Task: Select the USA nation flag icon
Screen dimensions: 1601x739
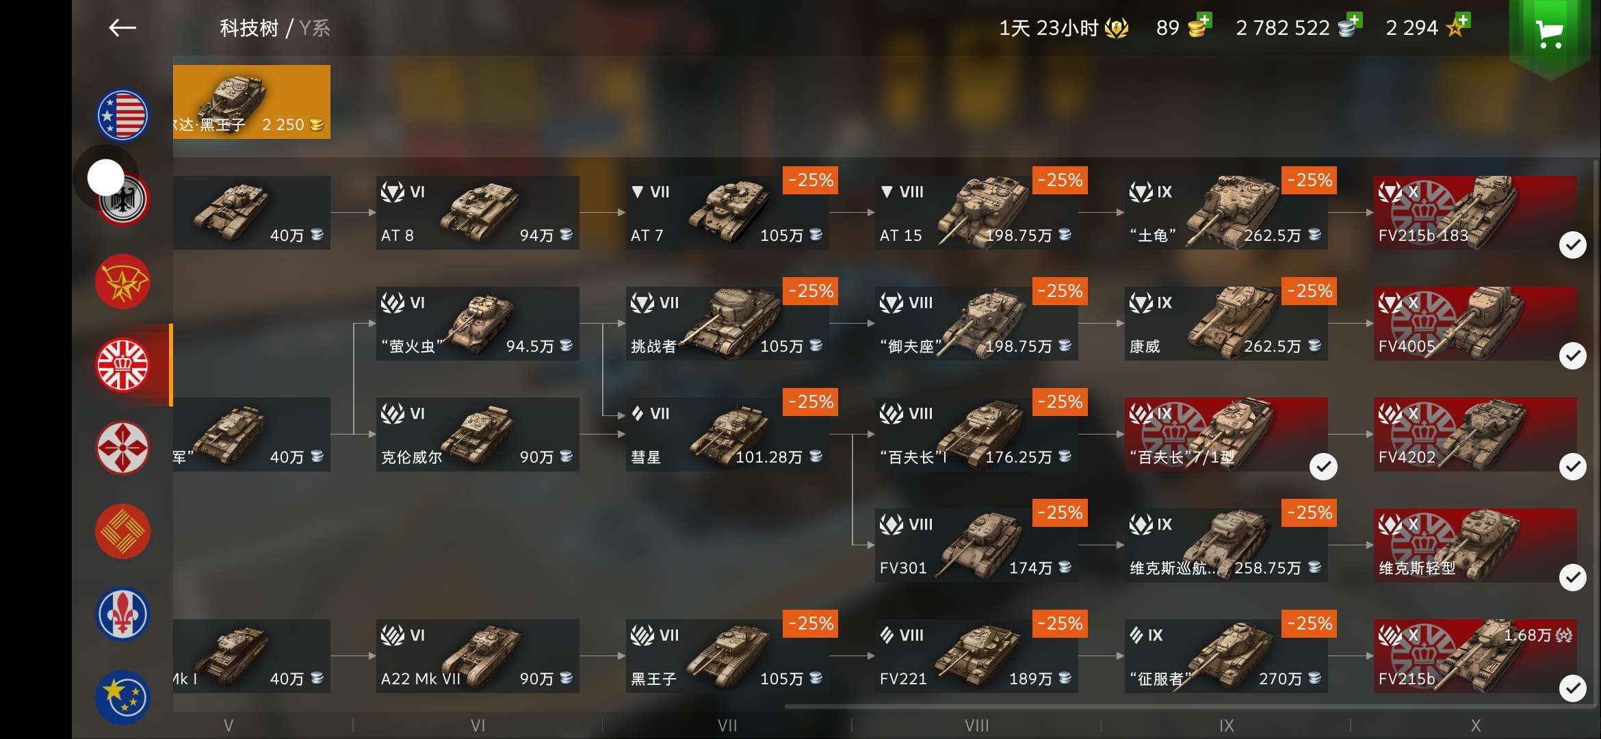Action: coord(122,115)
